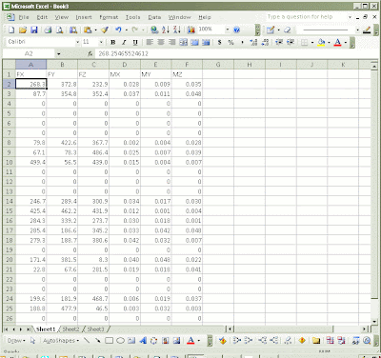Screen dimensions: 381x358
Task: Open the Edit menu
Action: click(x=42, y=17)
